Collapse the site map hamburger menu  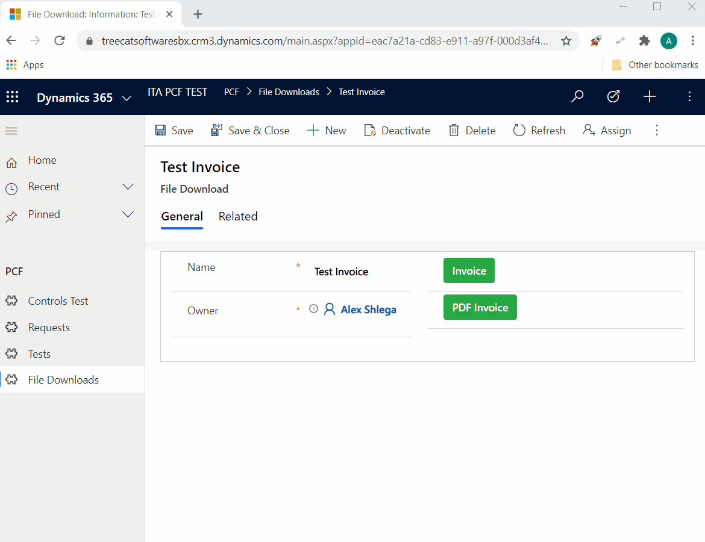tap(11, 131)
